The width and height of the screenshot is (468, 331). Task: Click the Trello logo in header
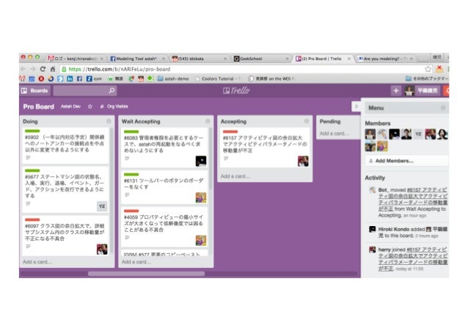click(x=236, y=90)
